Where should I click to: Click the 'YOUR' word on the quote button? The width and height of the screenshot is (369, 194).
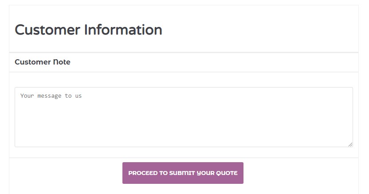205,173
